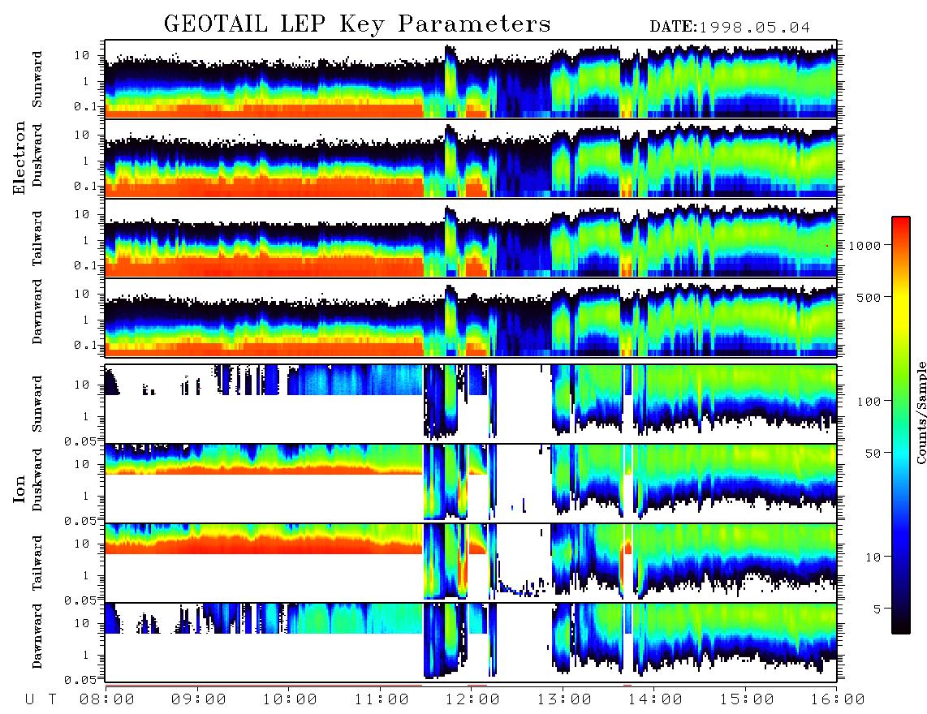Screen dimensions: 927x714
Task: Click the Ion Tailward panel label
Action: 37,563
